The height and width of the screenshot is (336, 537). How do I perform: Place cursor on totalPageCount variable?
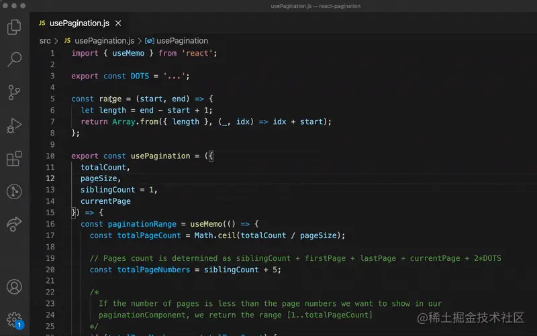149,235
